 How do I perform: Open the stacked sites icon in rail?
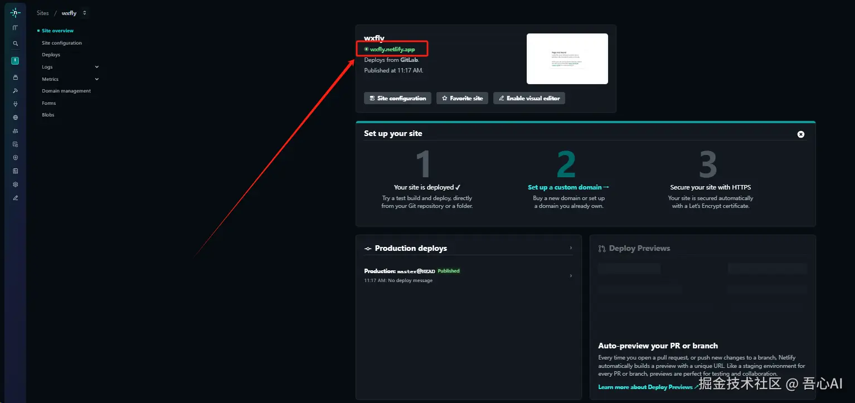click(x=16, y=77)
